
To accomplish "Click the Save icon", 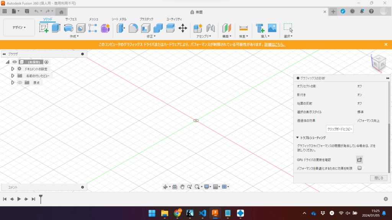I will point(27,11).
